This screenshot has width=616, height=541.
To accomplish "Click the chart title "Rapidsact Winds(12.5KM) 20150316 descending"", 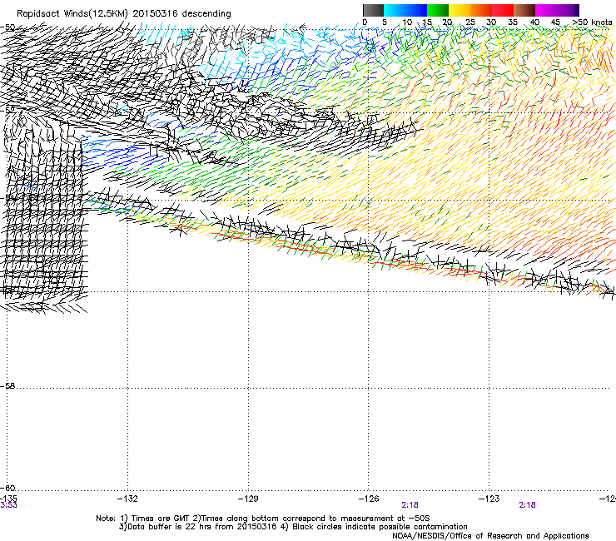I will (124, 14).
